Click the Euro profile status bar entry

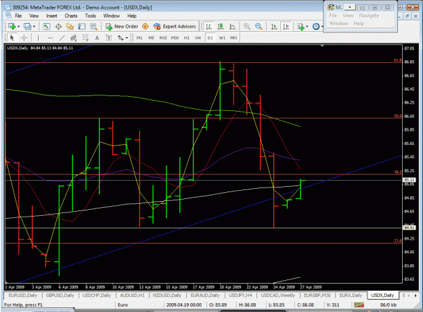tap(123, 305)
